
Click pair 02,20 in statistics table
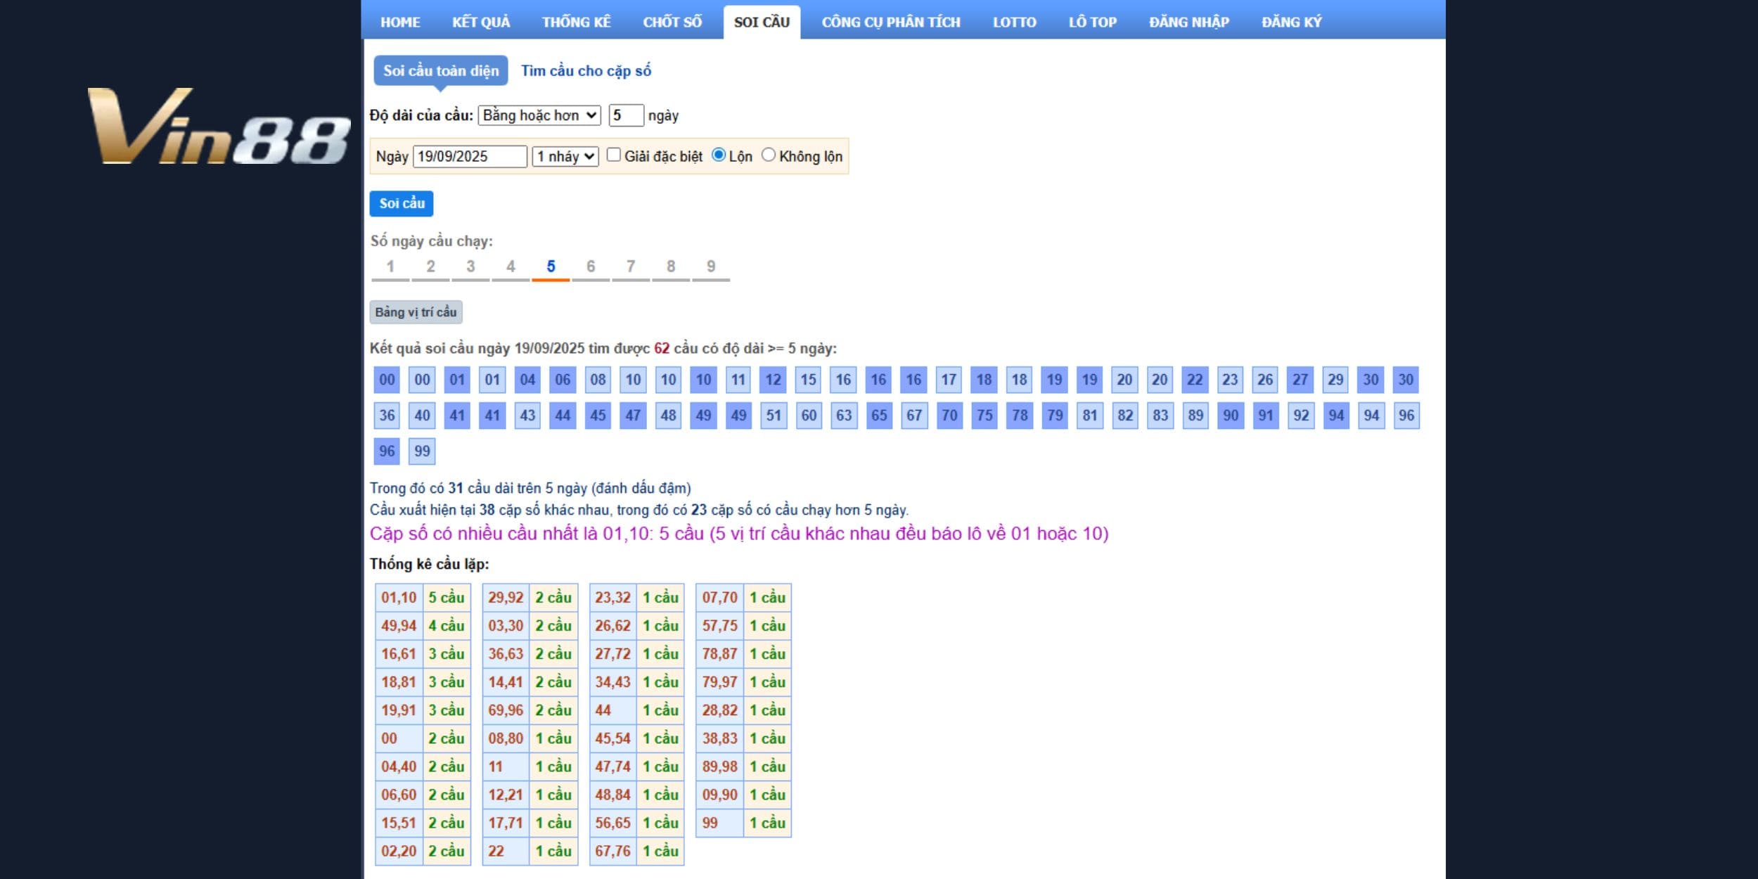(x=399, y=851)
